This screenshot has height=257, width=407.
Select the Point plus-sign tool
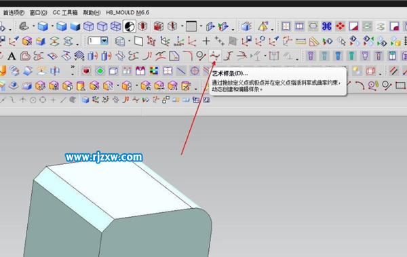(206, 41)
